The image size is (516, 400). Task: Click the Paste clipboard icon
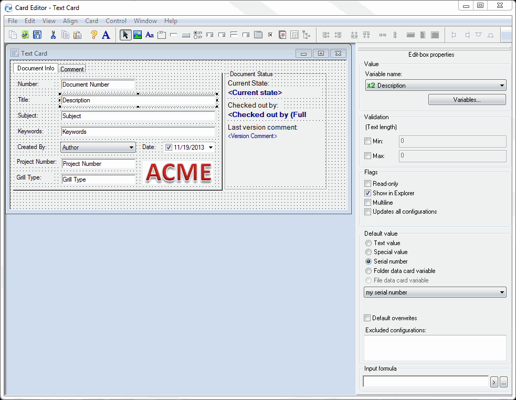(x=78, y=35)
